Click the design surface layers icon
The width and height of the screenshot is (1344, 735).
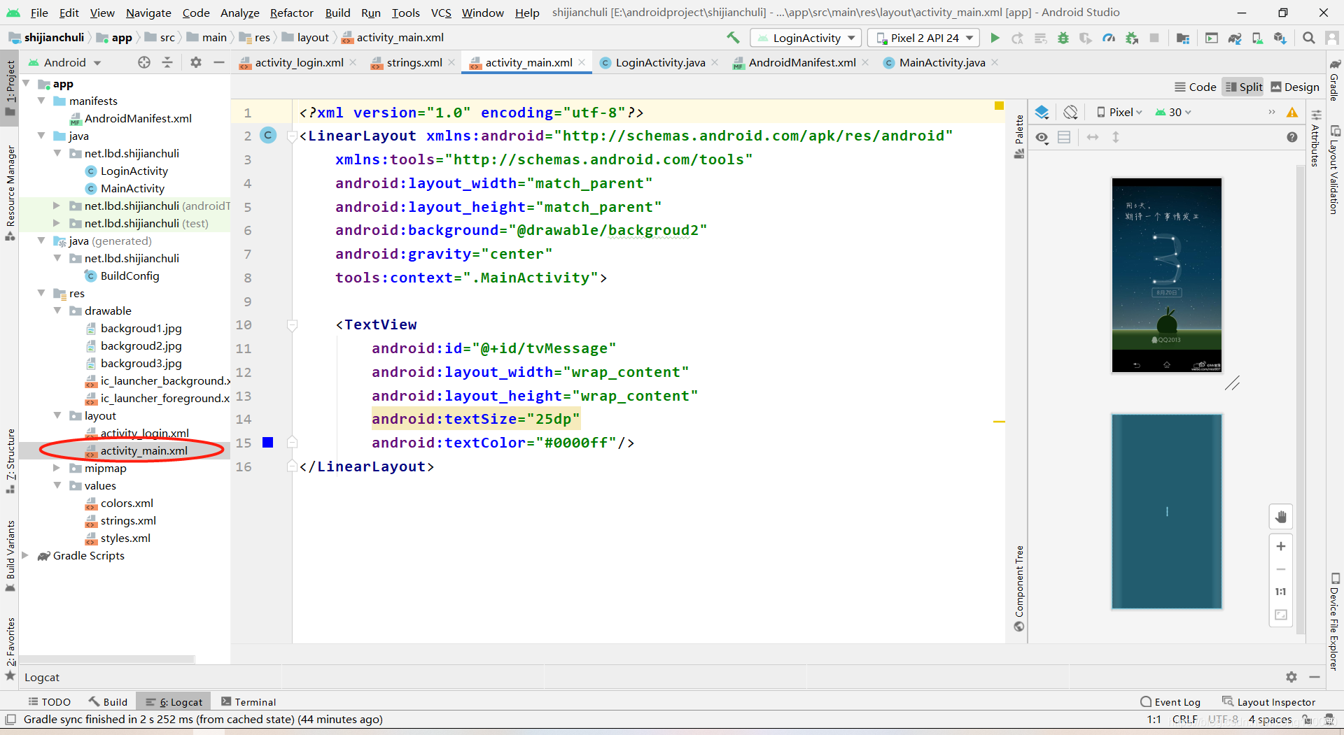pyautogui.click(x=1042, y=112)
